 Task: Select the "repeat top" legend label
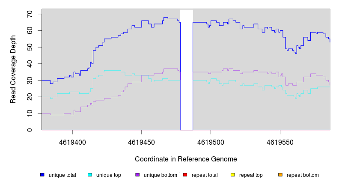click(x=251, y=175)
